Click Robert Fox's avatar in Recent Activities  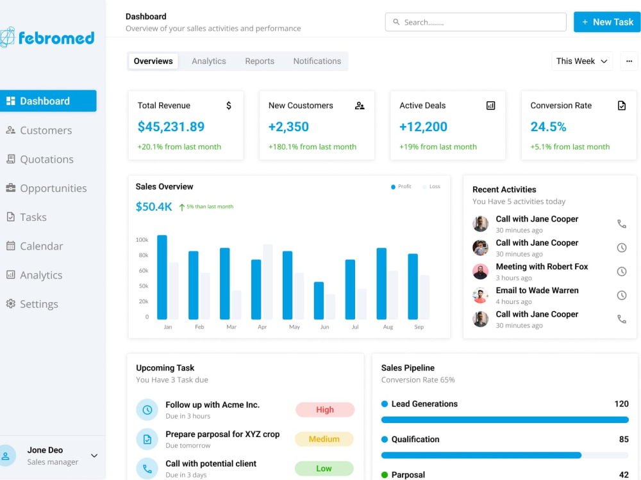pos(480,271)
